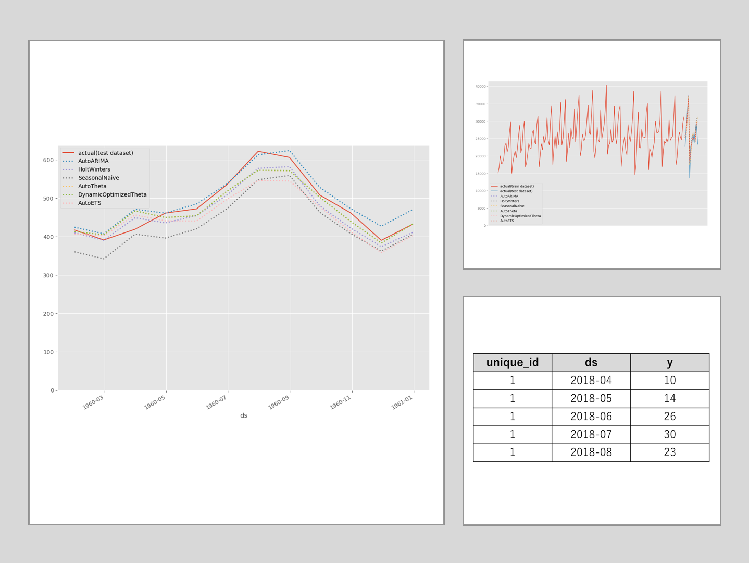Click the ds column header in the table
Viewport: 749px width, 563px height.
pyautogui.click(x=591, y=363)
